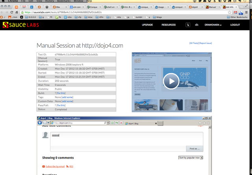Go back in the IE window
Screen dimensions: 252x175
[40, 123]
